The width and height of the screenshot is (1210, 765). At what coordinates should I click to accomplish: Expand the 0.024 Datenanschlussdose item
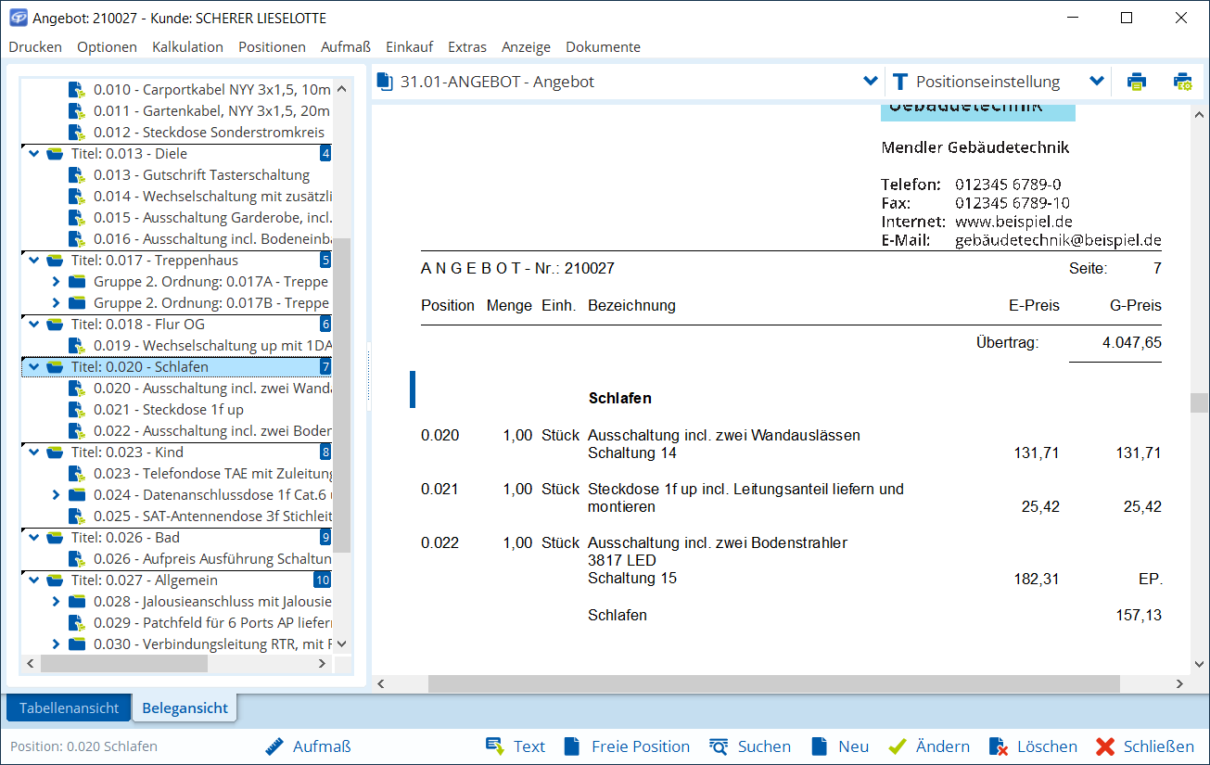click(56, 495)
